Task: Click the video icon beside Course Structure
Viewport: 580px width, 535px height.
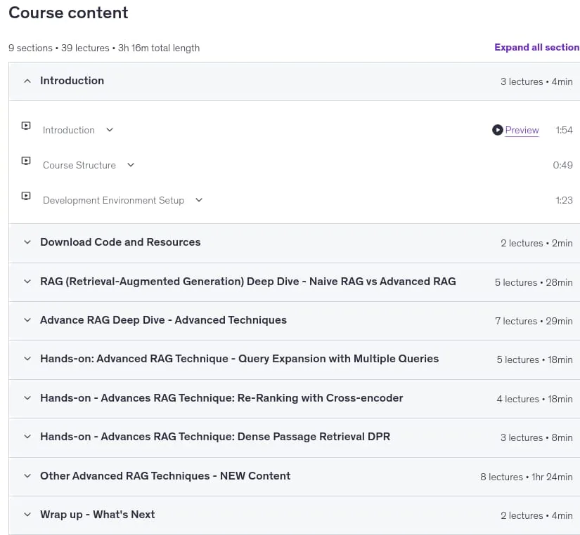Action: click(26, 161)
